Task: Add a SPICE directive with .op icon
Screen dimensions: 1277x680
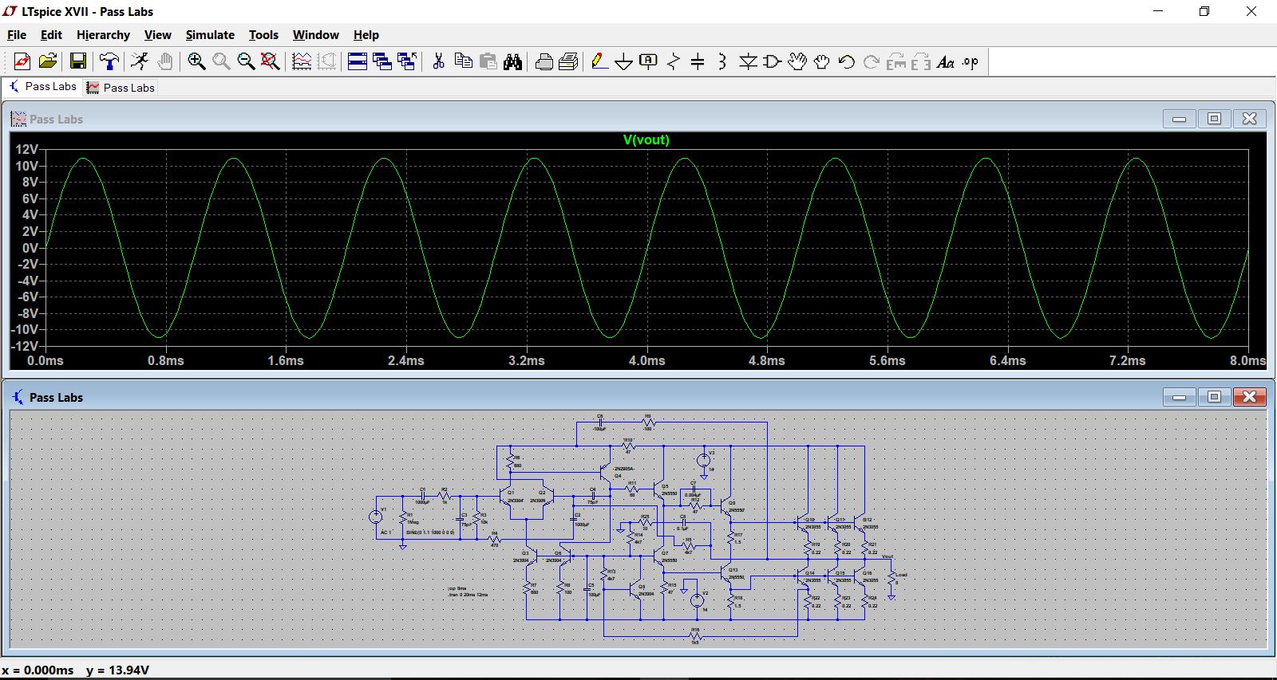Action: tap(971, 61)
